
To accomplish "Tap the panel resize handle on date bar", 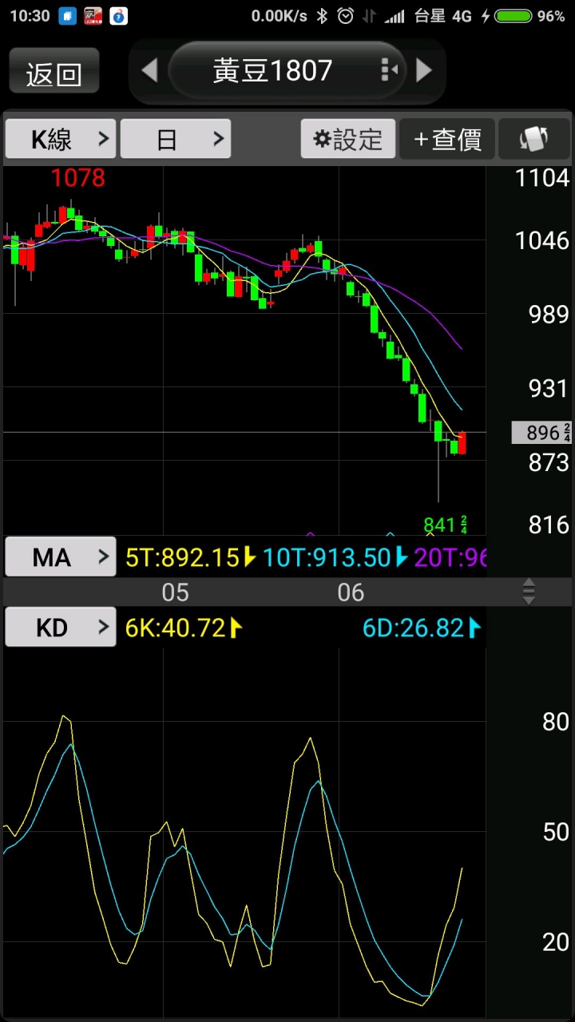I will tap(529, 592).
